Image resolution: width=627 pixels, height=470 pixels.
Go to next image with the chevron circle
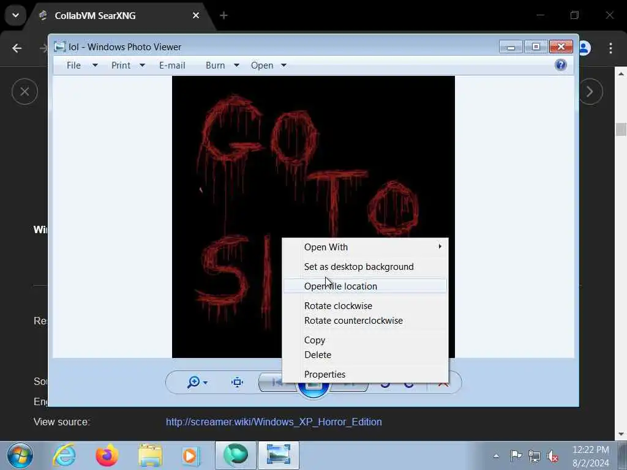tap(590, 92)
